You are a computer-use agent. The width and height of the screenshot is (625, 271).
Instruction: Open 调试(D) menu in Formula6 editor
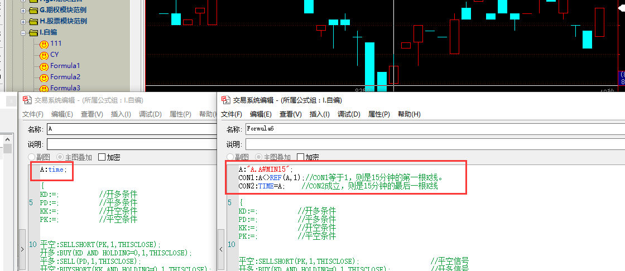point(349,114)
